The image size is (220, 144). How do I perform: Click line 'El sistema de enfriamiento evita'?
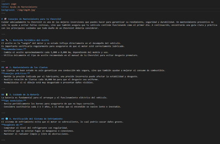[62, 122]
